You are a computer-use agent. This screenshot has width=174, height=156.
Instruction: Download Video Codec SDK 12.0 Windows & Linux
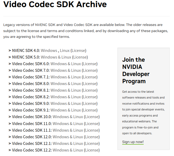68,137
